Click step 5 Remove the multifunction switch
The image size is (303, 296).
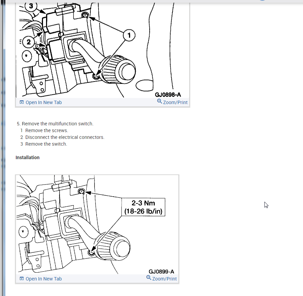click(x=55, y=124)
